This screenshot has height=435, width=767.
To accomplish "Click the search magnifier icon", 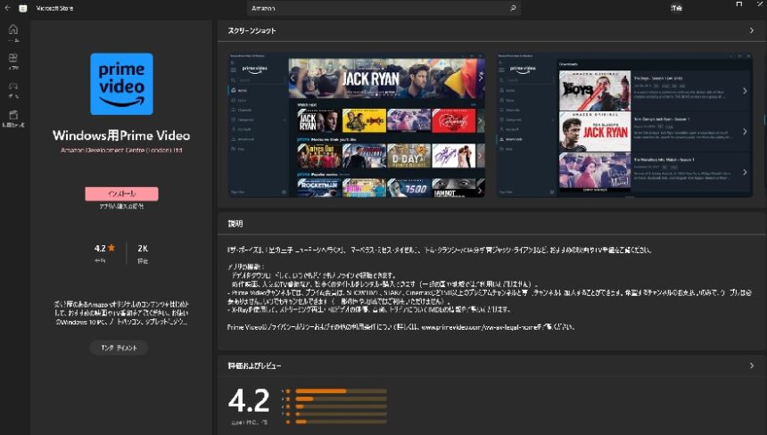I will tap(513, 8).
